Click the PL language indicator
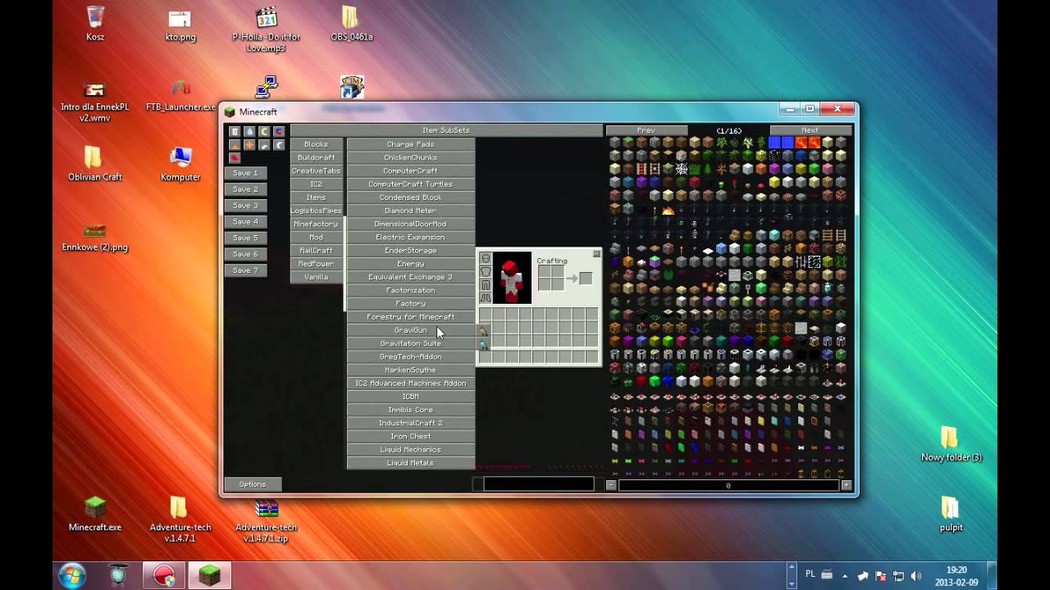The height and width of the screenshot is (590, 1050). point(810,575)
